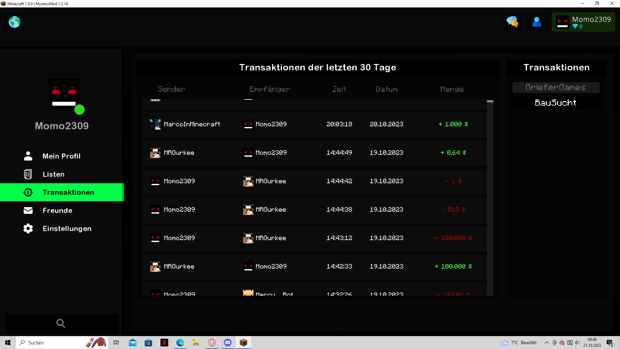
Task: Select the MarcoInMinecraft sender avatar
Action: (155, 124)
